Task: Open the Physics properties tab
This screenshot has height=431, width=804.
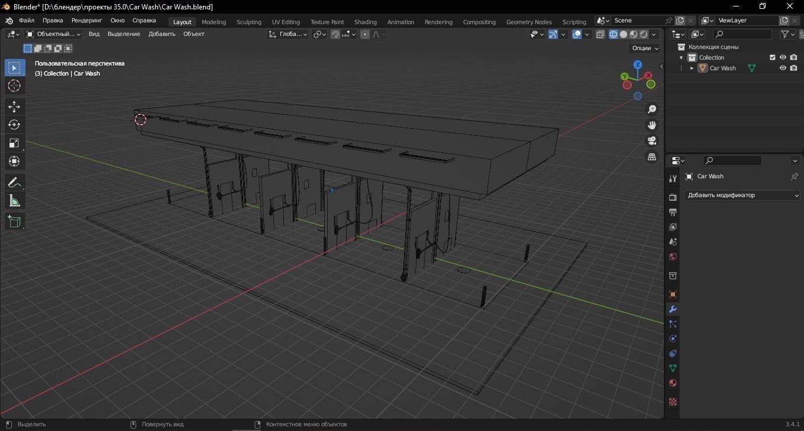Action: [673, 338]
